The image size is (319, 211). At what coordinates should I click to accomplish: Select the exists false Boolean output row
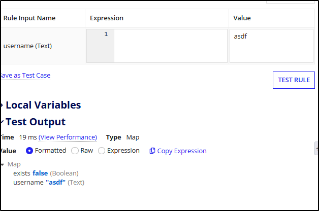tap(46, 173)
